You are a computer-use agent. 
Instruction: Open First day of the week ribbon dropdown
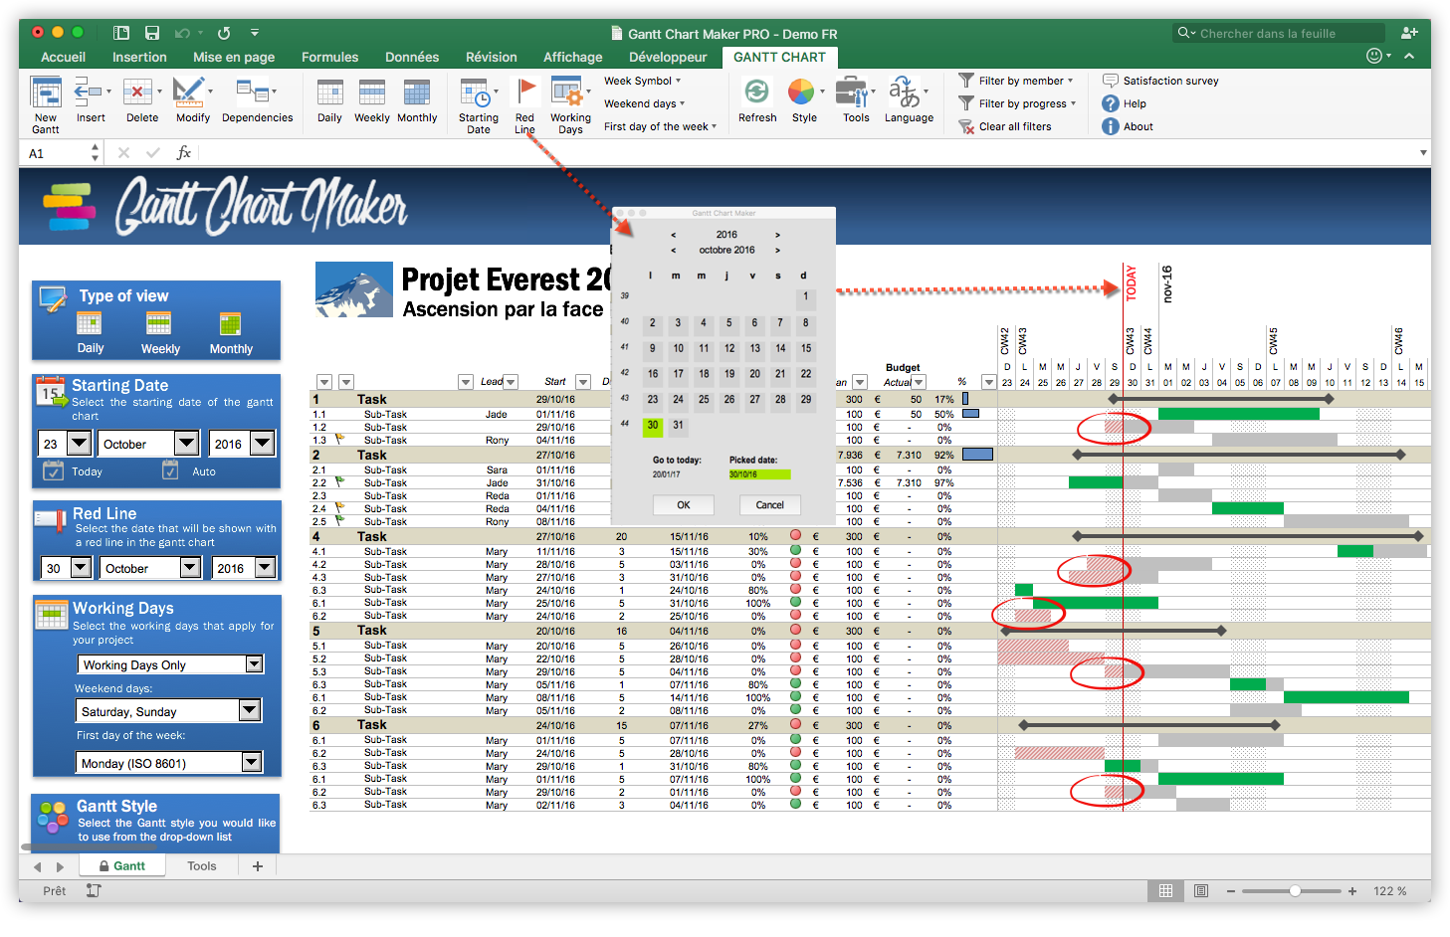click(x=660, y=126)
